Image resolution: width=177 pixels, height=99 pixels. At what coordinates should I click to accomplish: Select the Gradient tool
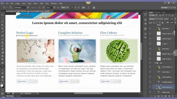pyautogui.click(x=2, y=53)
